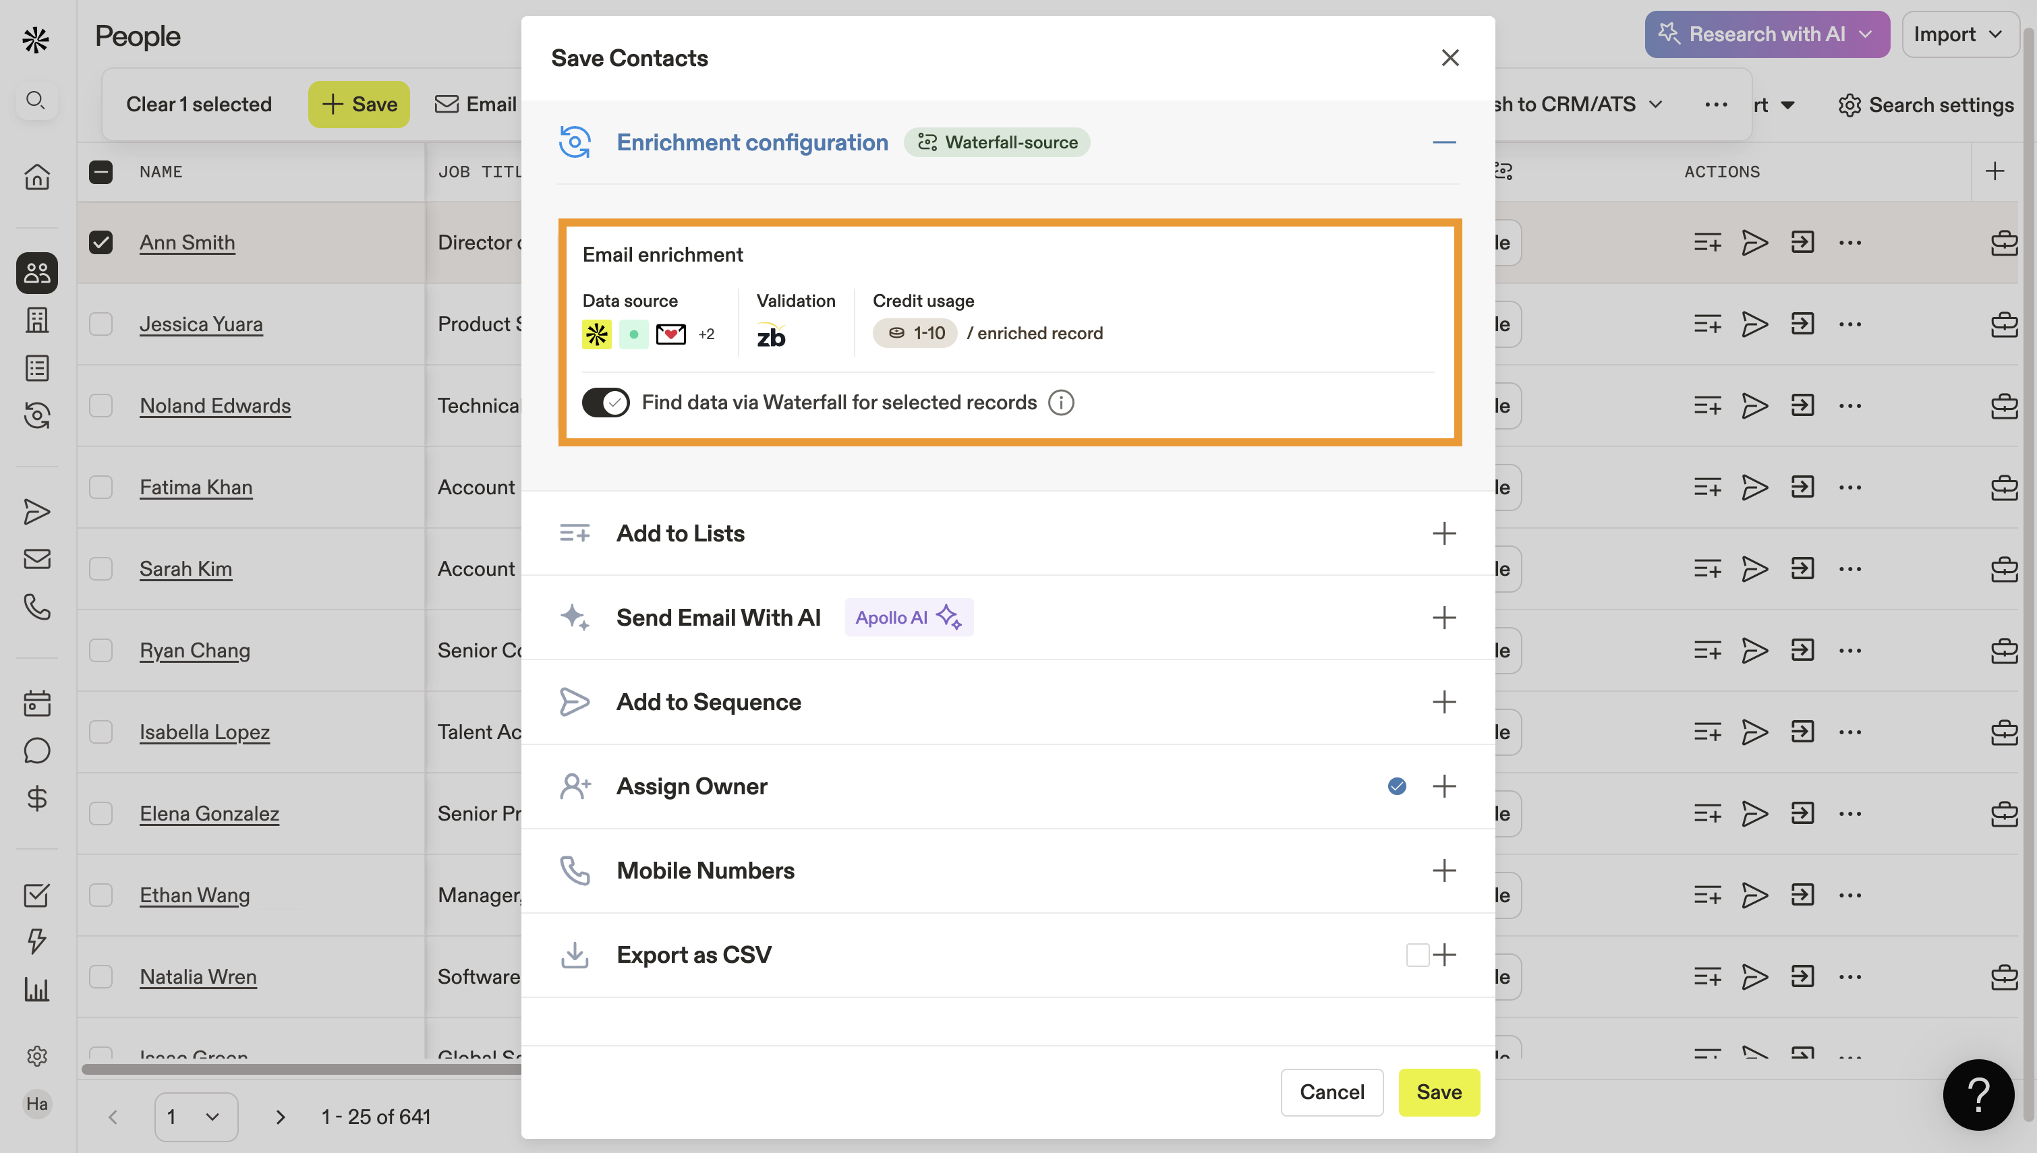Open the page number dropdown

point(195,1117)
